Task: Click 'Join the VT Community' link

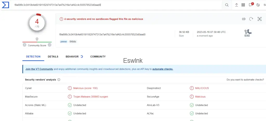Action: 39,69
